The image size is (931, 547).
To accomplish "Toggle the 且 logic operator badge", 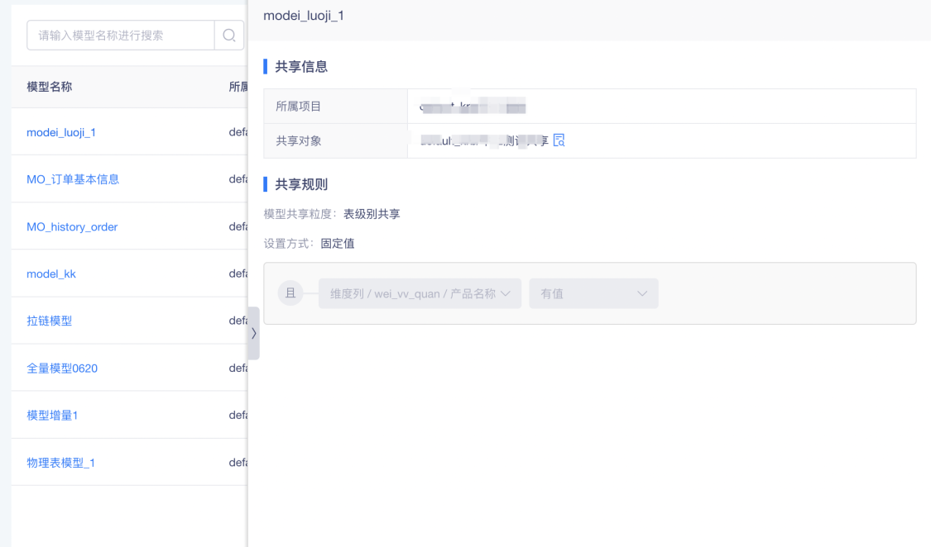I will [290, 293].
